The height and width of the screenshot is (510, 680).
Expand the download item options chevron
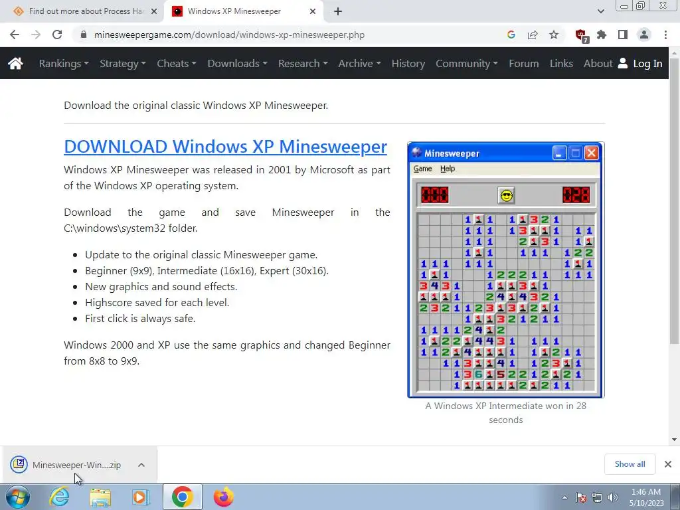[141, 465]
